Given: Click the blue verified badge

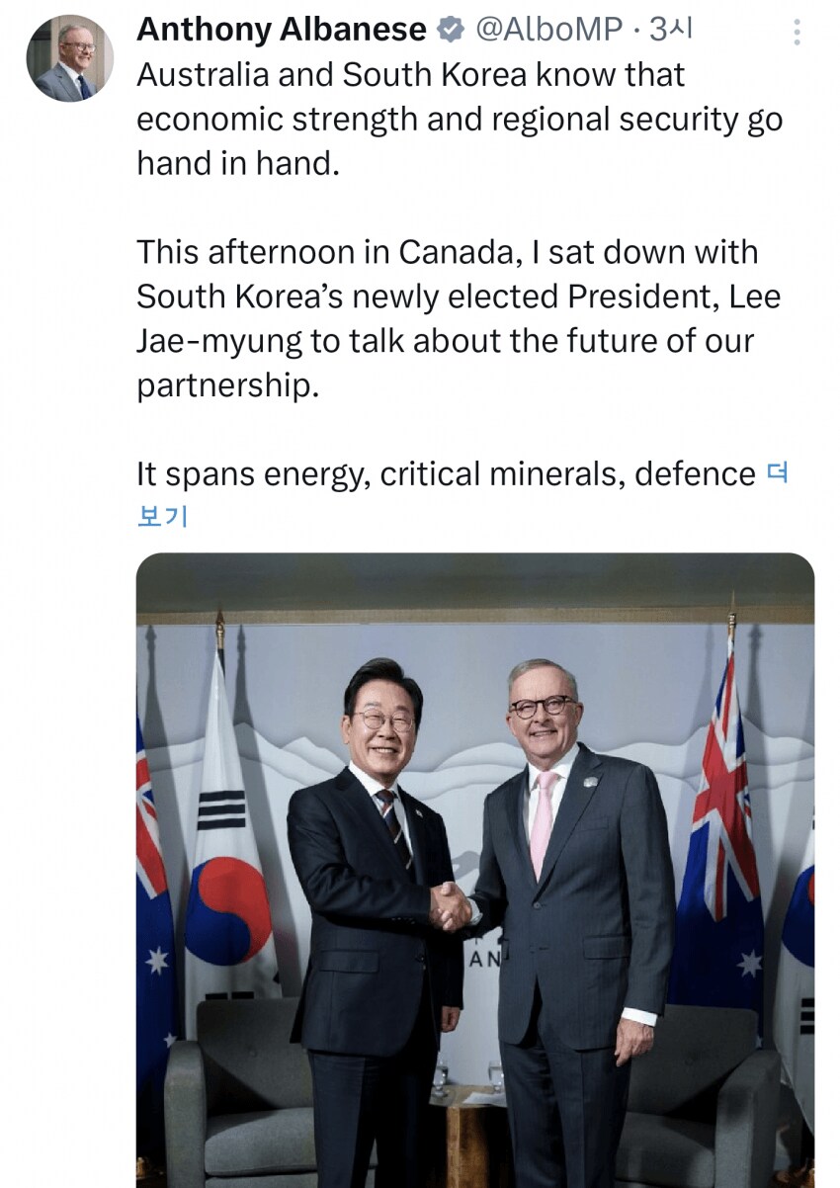Looking at the screenshot, I should point(451,31).
